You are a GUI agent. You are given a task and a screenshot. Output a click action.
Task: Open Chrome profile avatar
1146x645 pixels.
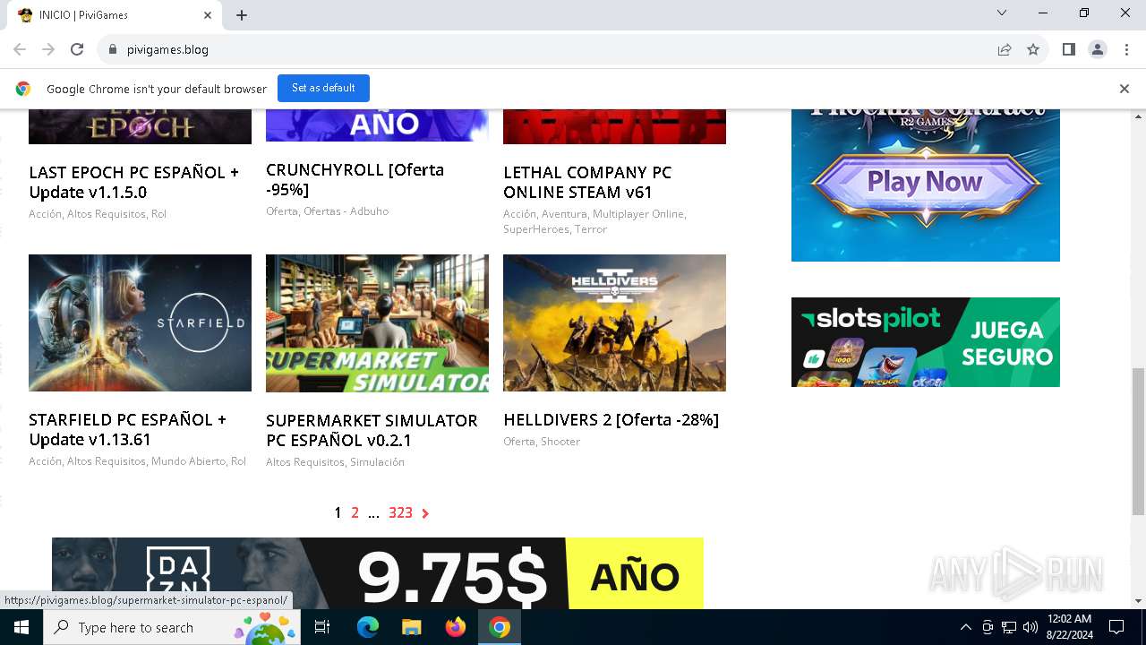click(x=1098, y=49)
